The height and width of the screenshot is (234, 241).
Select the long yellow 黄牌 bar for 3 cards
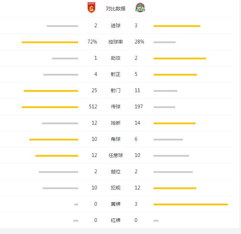click(x=191, y=205)
